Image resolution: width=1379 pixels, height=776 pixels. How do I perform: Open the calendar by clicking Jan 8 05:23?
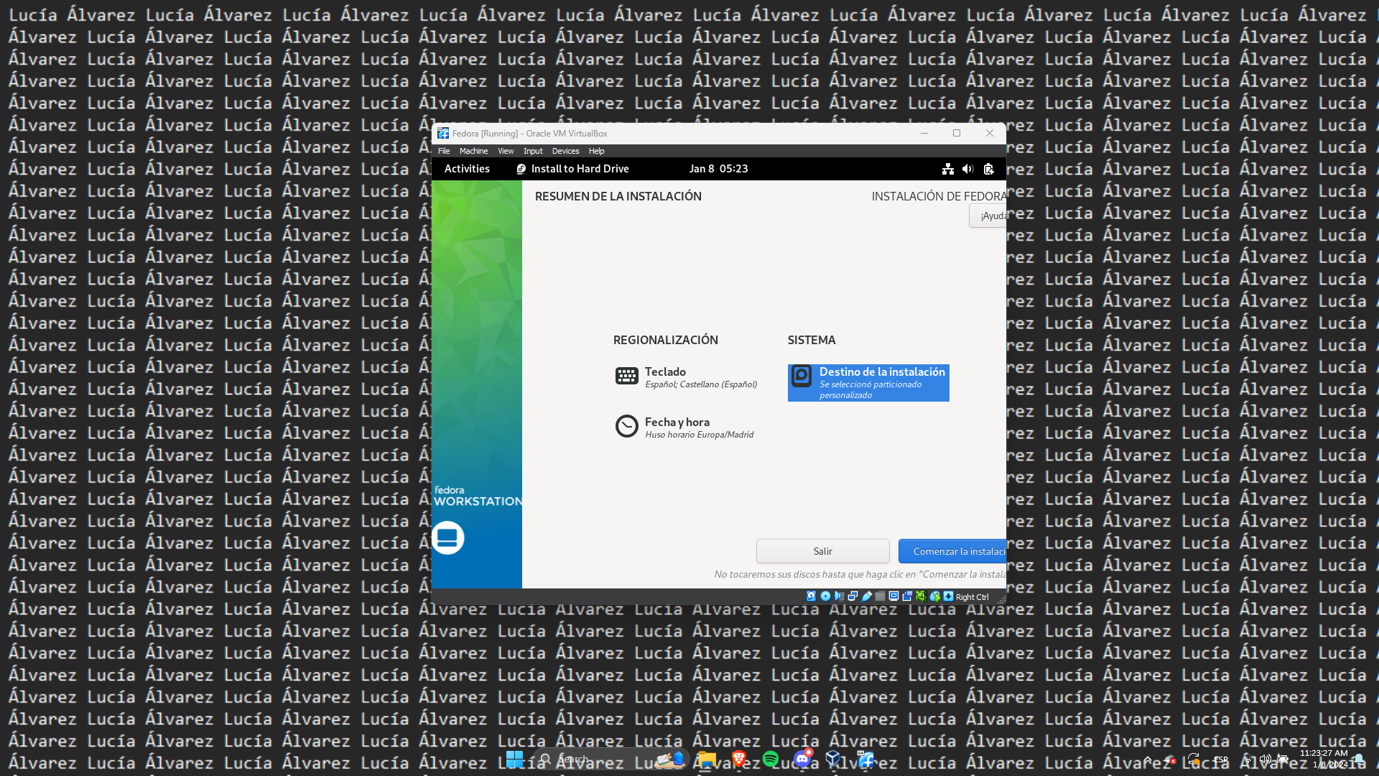coord(718,168)
